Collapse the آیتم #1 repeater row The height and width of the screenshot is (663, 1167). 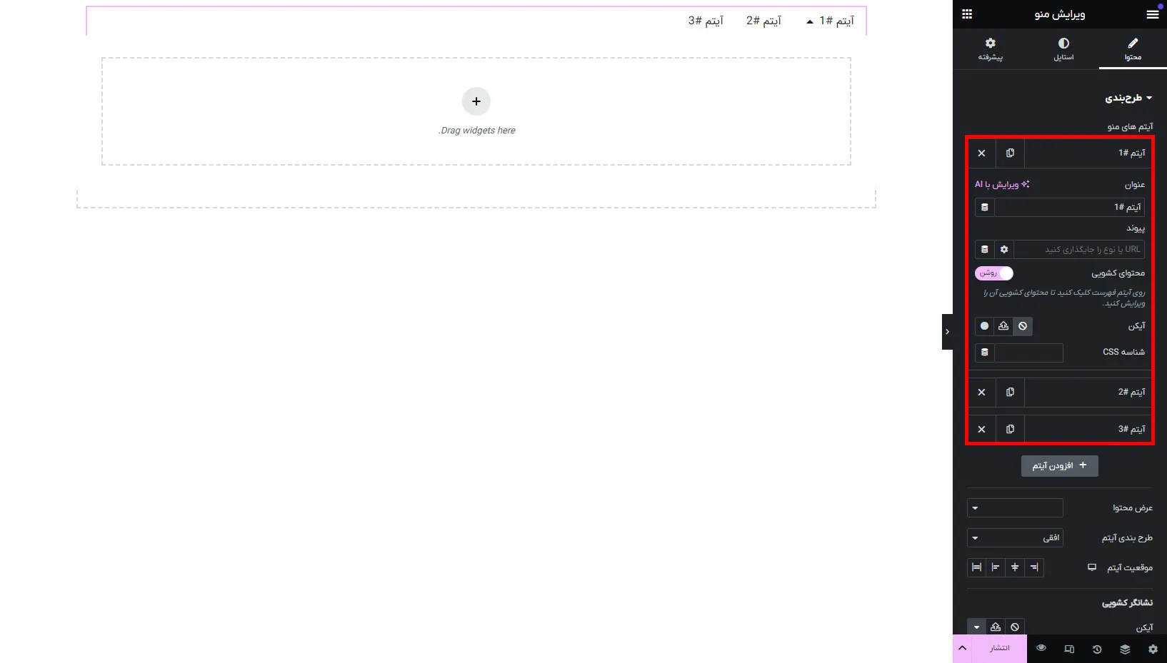click(1088, 153)
